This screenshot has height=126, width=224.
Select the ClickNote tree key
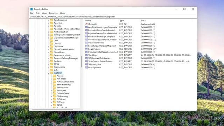pyautogui.click(x=58, y=47)
